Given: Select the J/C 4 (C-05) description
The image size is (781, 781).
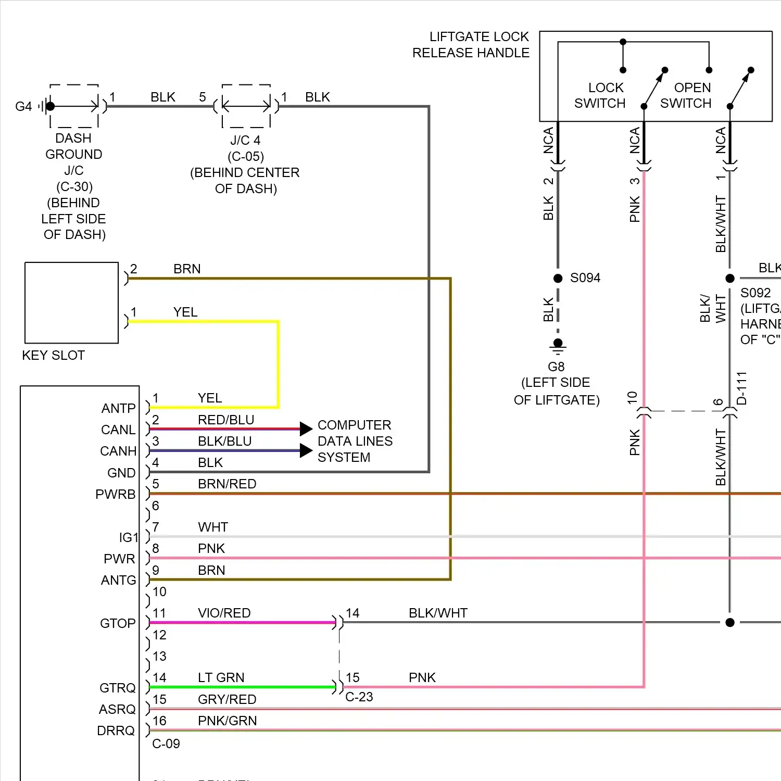Looking at the screenshot, I should (x=245, y=164).
